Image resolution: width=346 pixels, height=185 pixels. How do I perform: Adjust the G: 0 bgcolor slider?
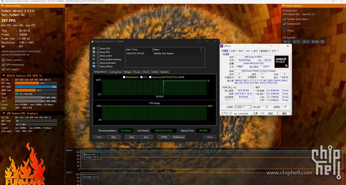tap(296, 42)
